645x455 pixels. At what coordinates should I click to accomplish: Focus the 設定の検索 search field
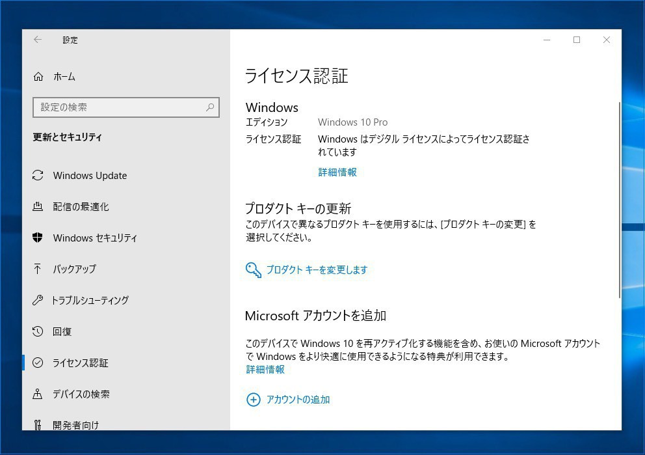126,107
